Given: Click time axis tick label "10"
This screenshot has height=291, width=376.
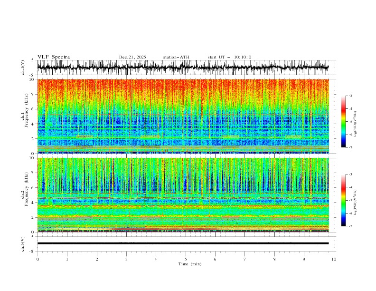Looking at the screenshot, I should [x=334, y=259].
